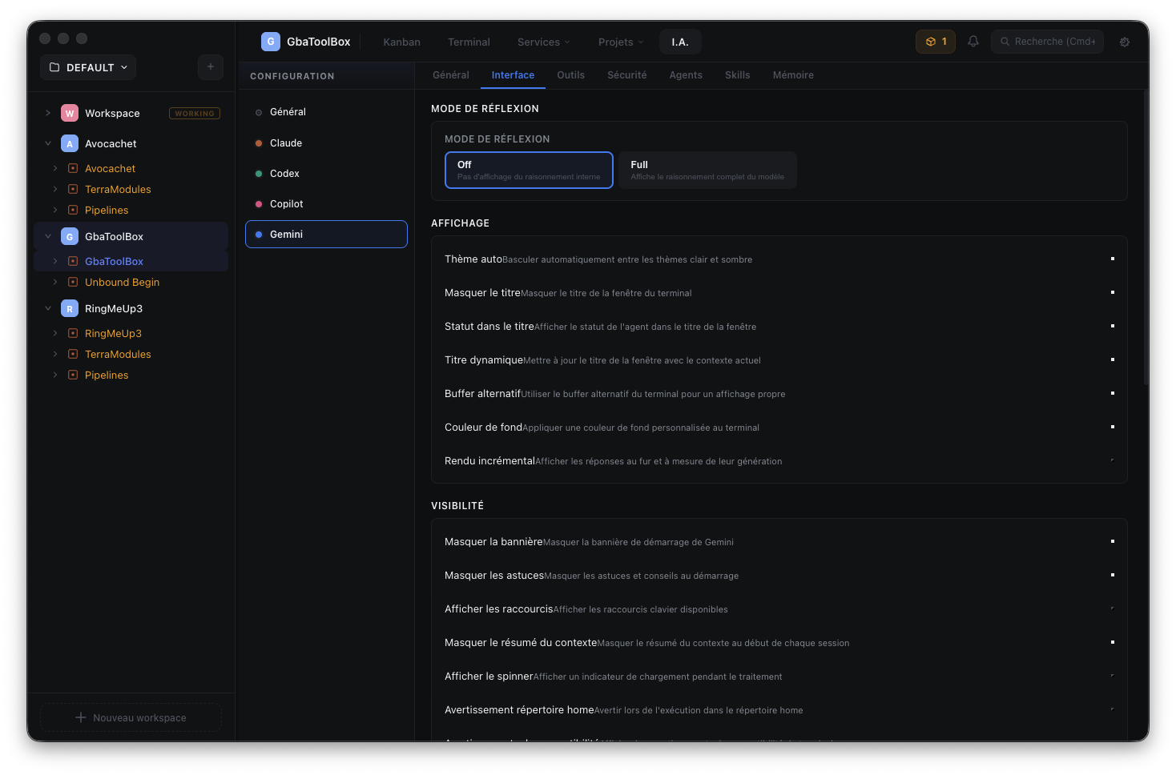Collapse the Avocachet tree node
The image size is (1176, 775).
point(48,143)
